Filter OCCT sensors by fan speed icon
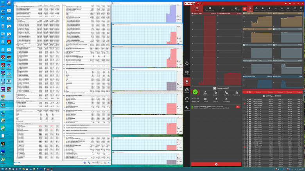305x171 pixels. [x=282, y=9]
